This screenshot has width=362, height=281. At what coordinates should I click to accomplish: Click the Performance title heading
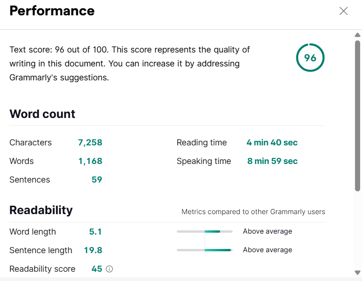52,11
